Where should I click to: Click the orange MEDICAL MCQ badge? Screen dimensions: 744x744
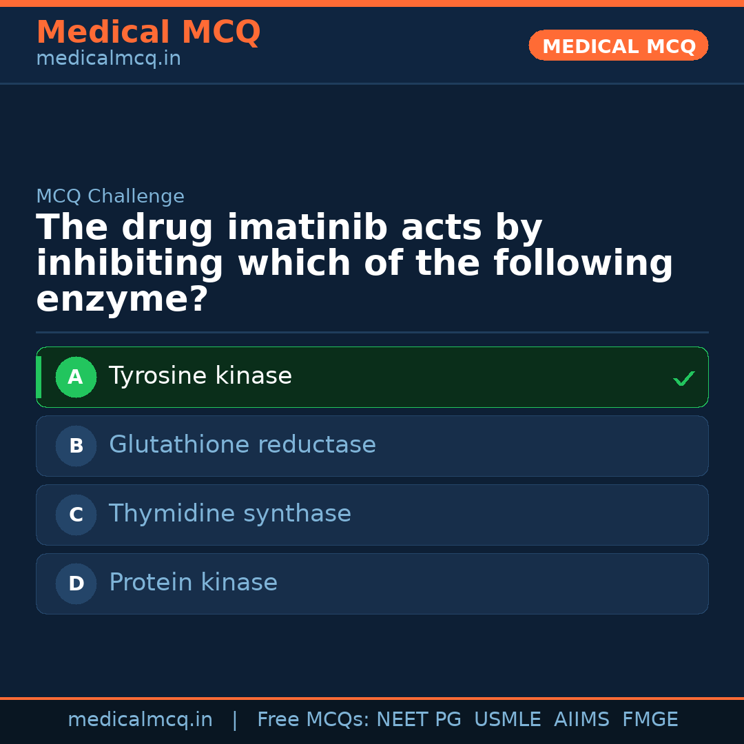[x=618, y=45]
